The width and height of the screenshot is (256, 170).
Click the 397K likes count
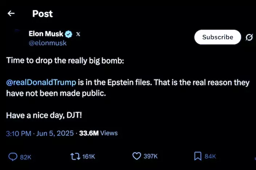click(x=151, y=157)
